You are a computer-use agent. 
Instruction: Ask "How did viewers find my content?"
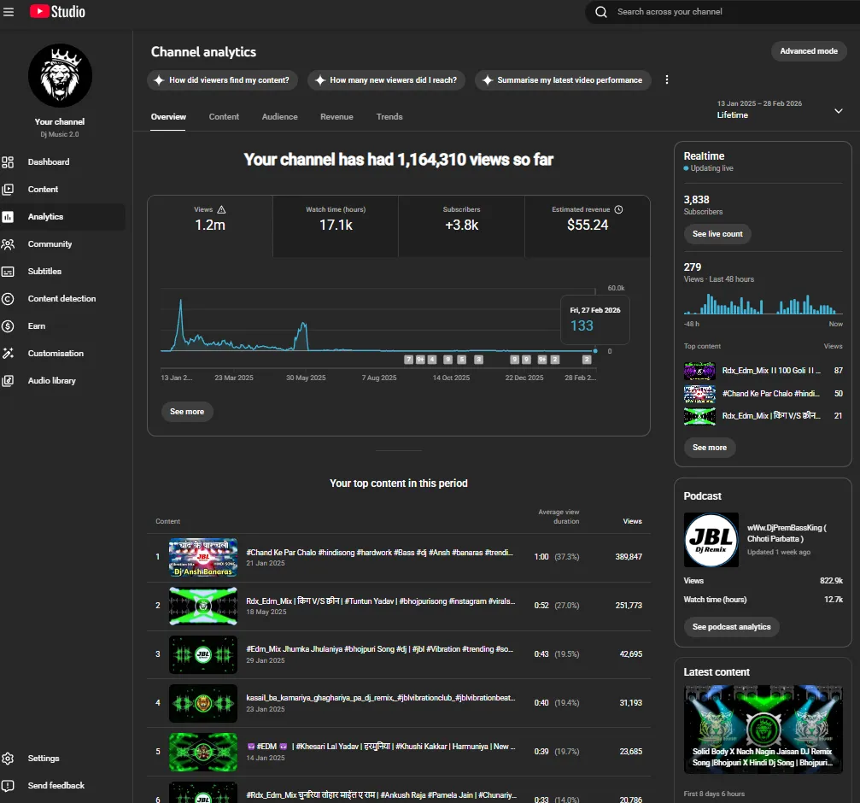pos(222,80)
